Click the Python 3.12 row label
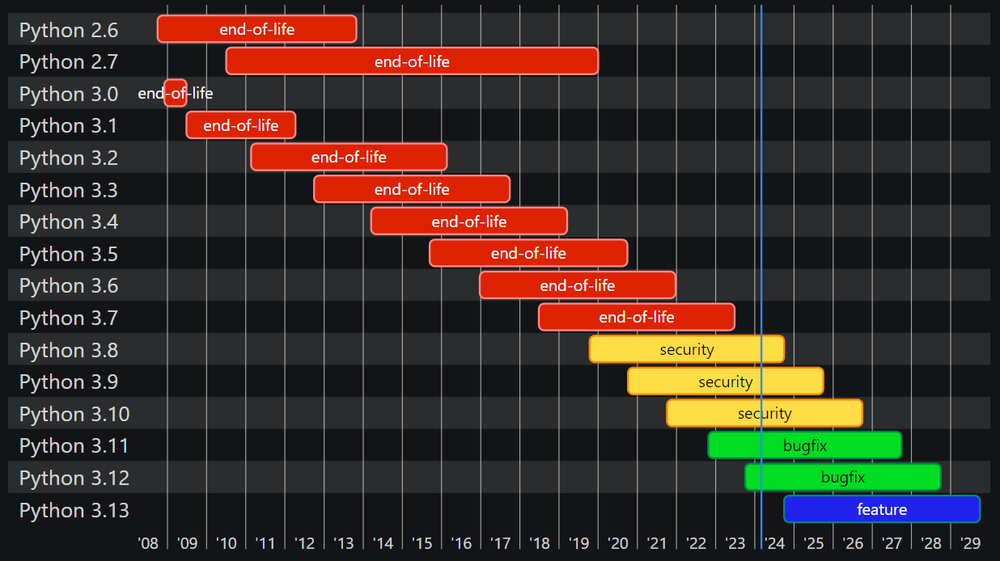This screenshot has width=1000, height=561. click(x=74, y=478)
